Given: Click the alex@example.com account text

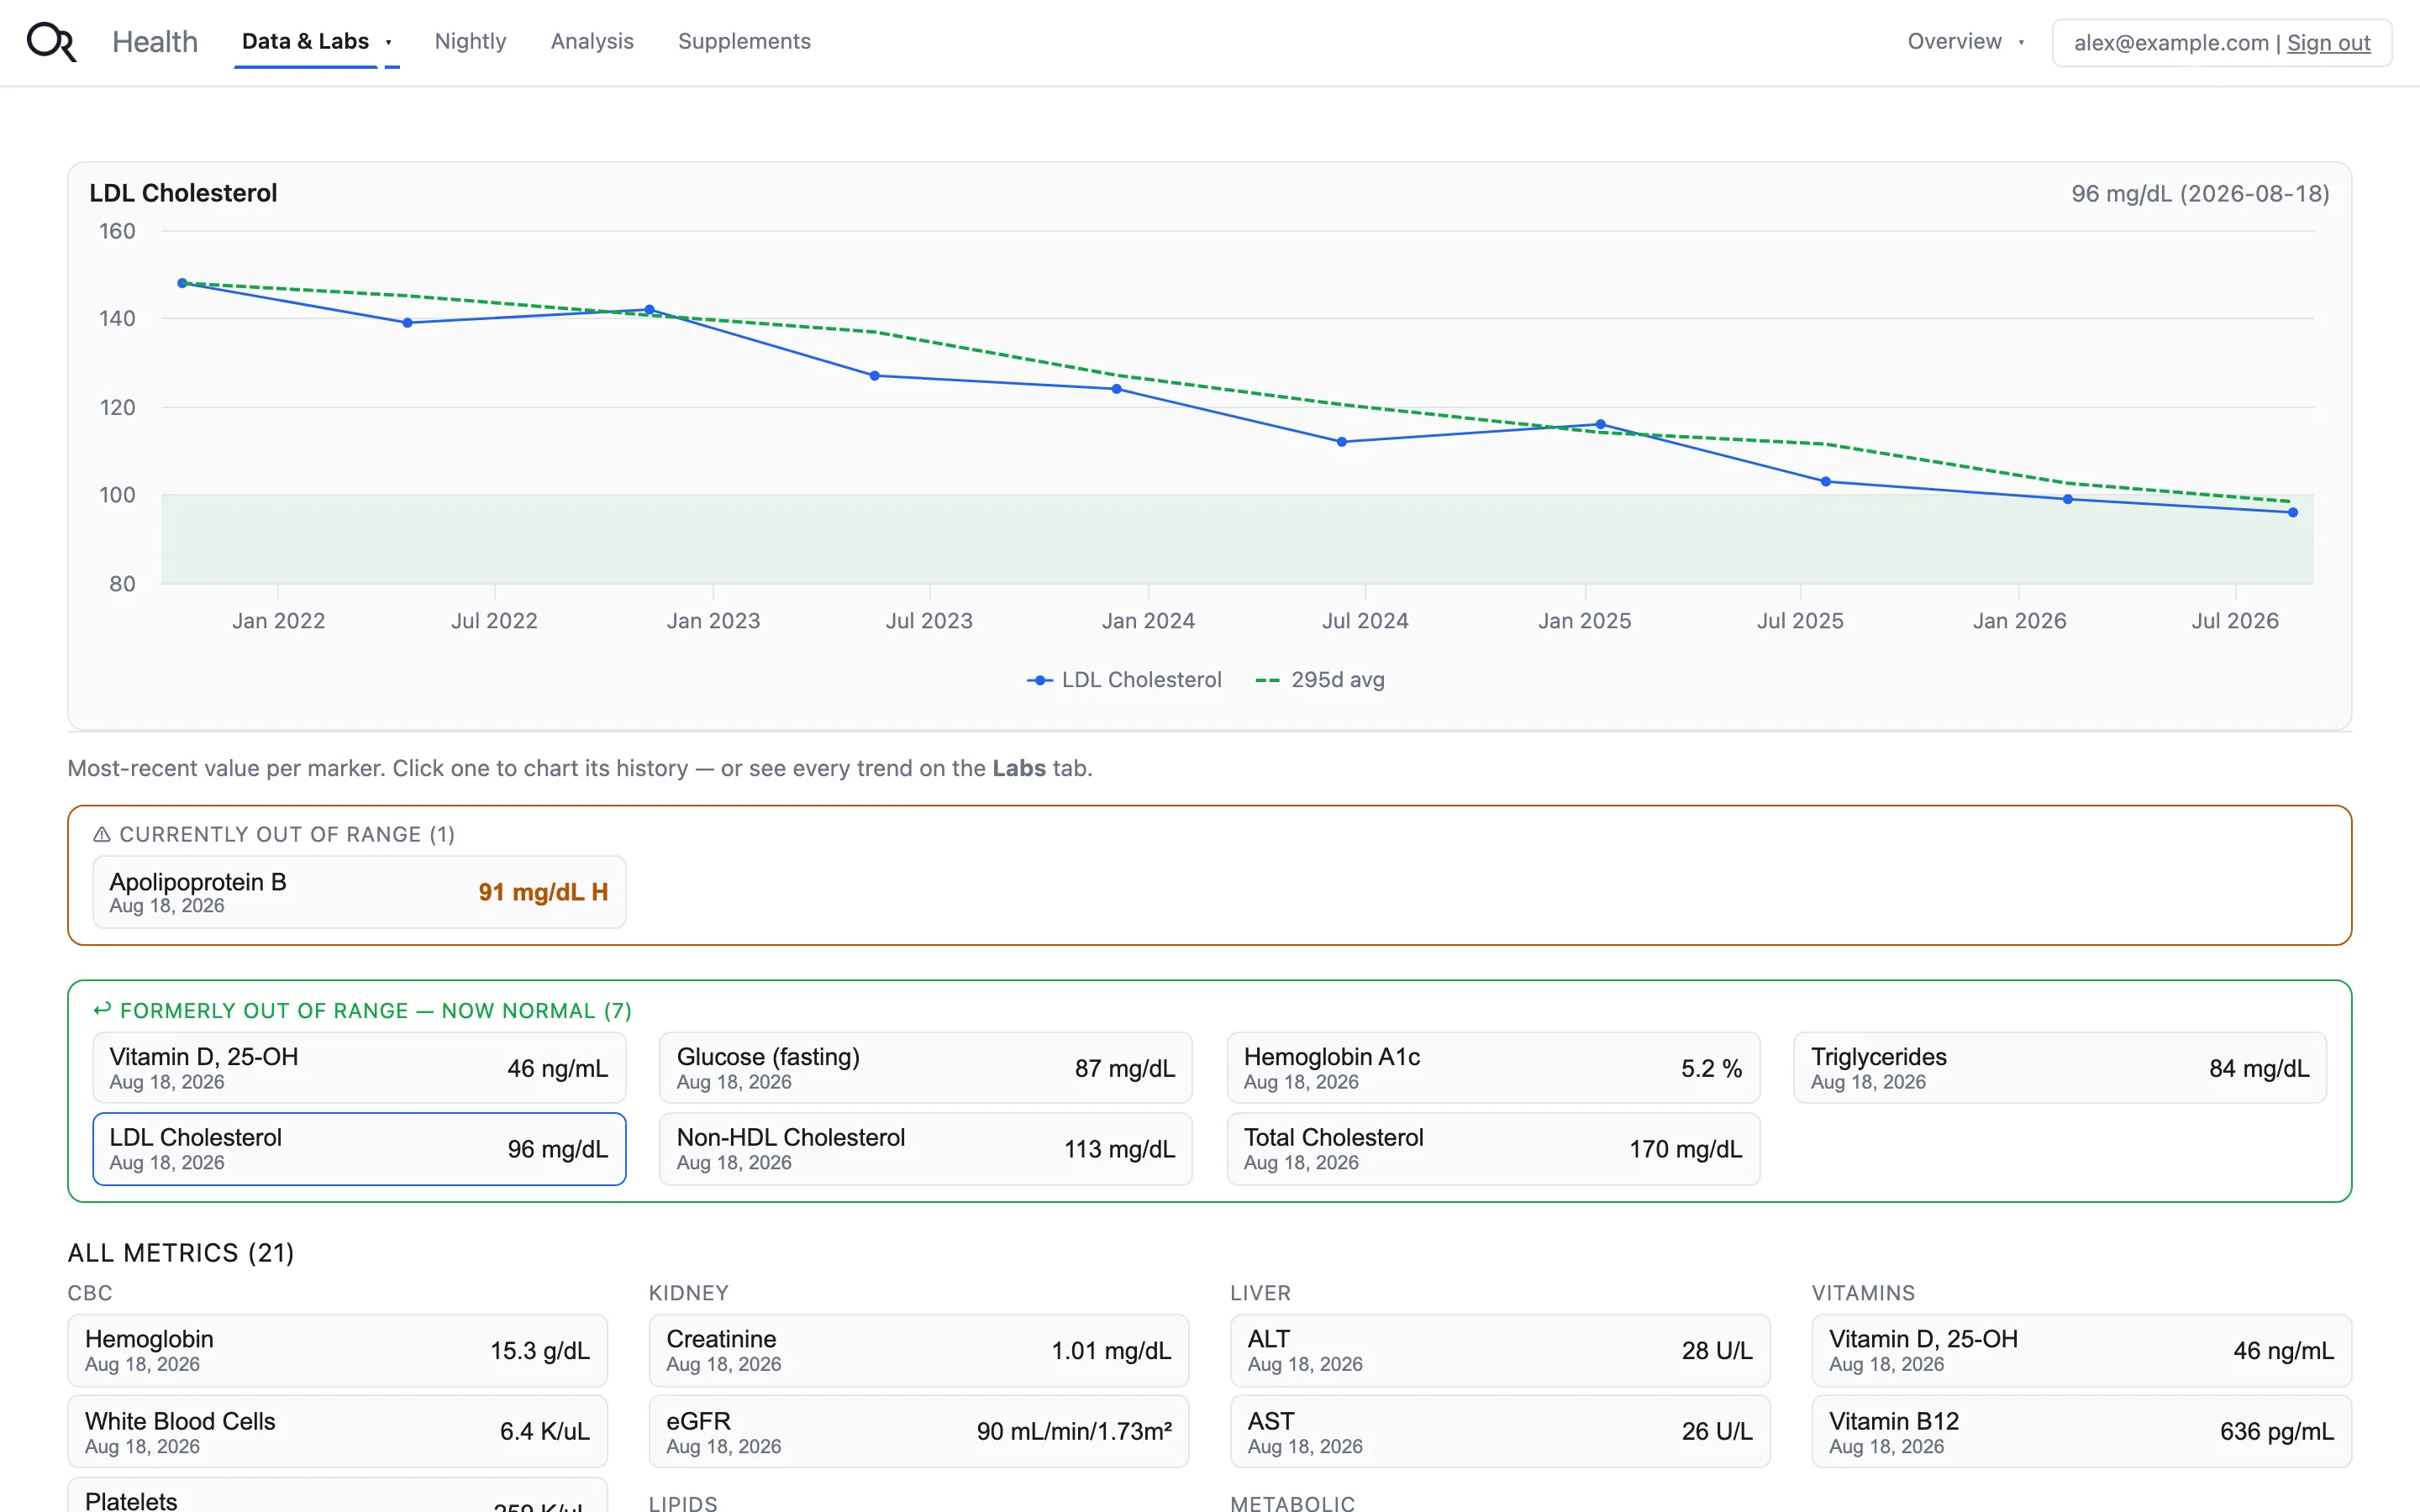Looking at the screenshot, I should pos(2171,43).
